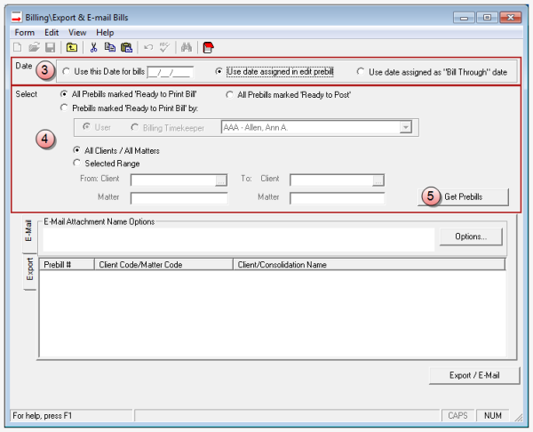Click the From Matter input field
The width and height of the screenshot is (533, 432).
coord(179,198)
